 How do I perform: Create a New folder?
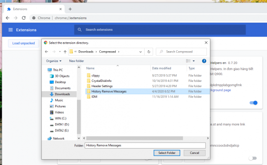77,61
